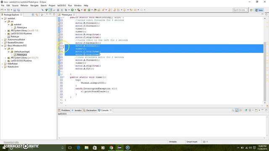Toggle Word Wrap in Console toolbar
The image size is (269, 151).
click(x=241, y=110)
